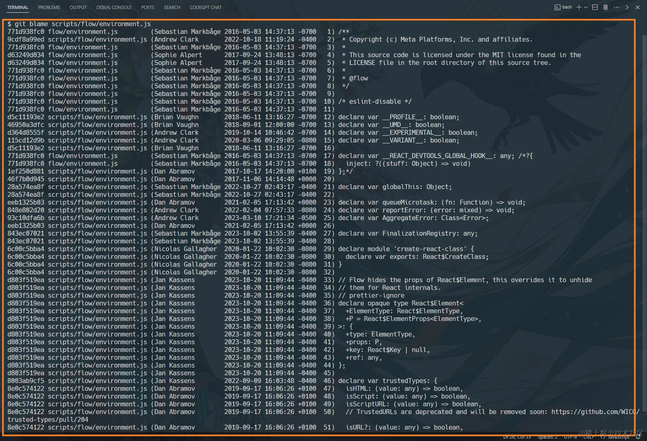647x441 pixels.
Task: Click 'declare var FinalizationRegistry: any;'
Action: 408,234
